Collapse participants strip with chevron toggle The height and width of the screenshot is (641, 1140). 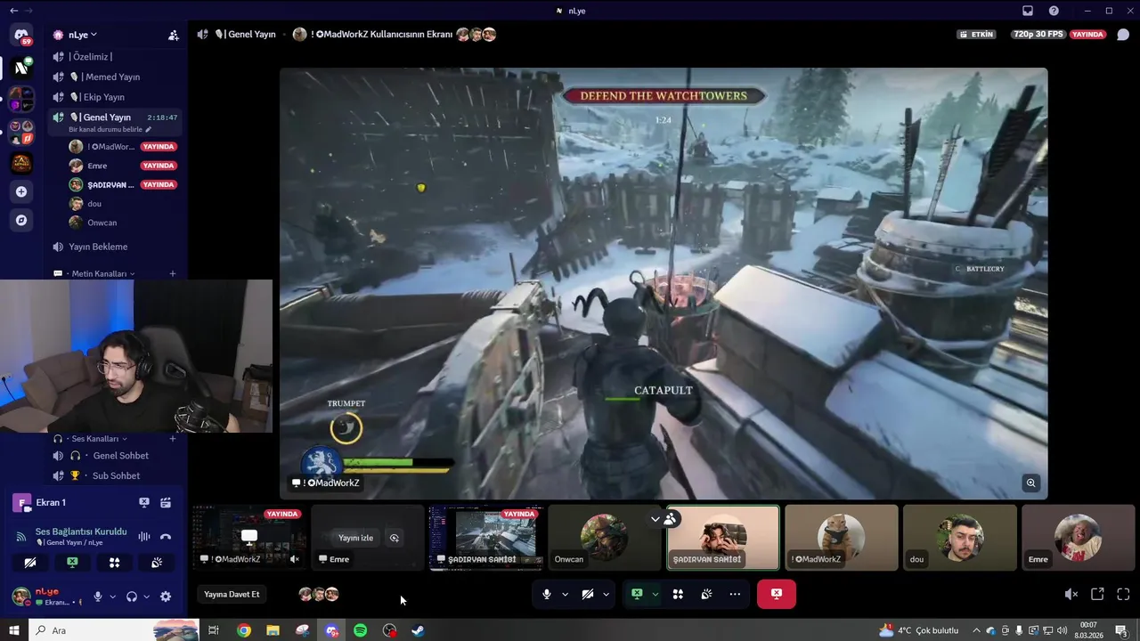click(x=655, y=519)
